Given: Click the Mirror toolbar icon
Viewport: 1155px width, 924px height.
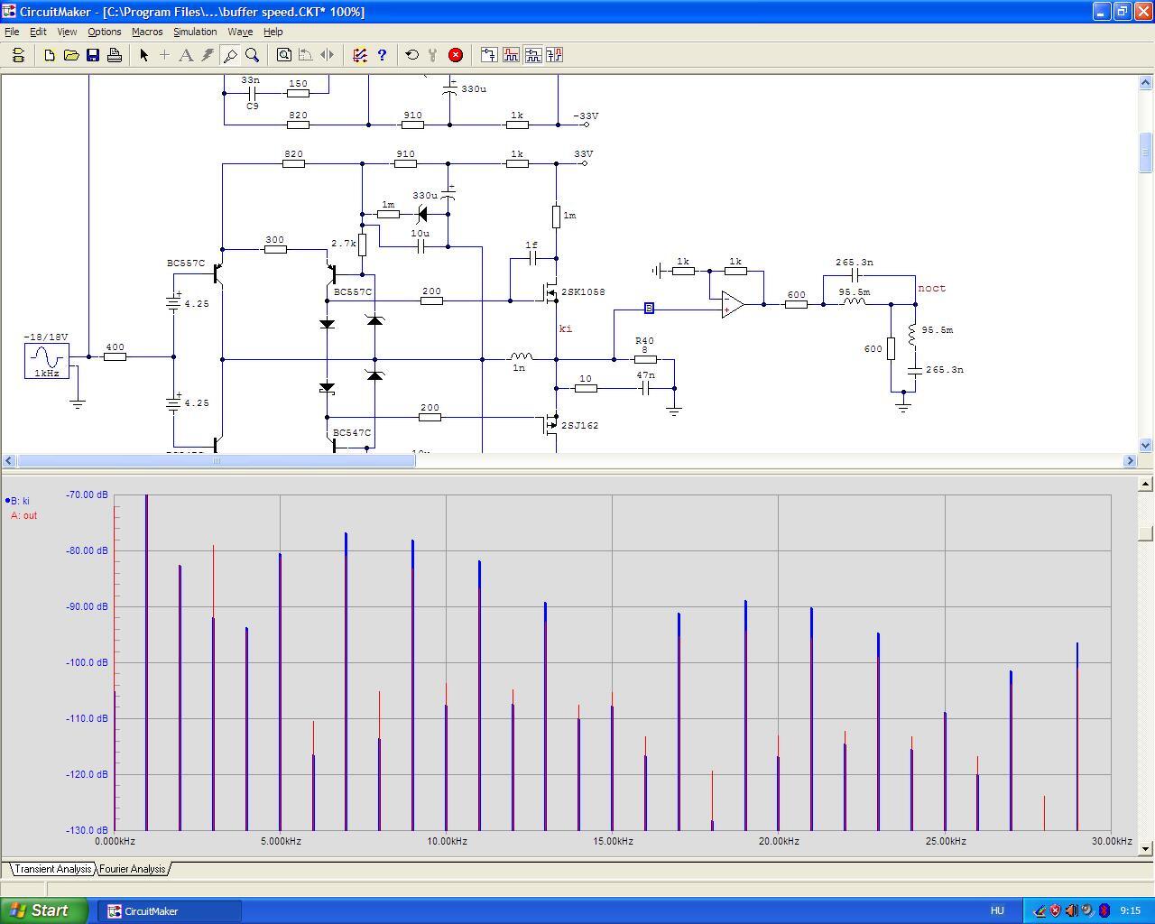Looking at the screenshot, I should (328, 55).
